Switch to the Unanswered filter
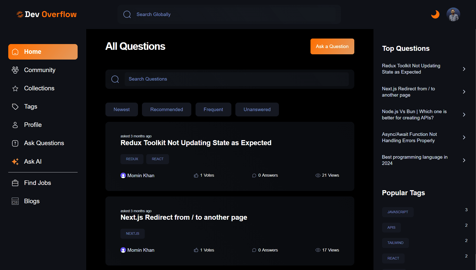The width and height of the screenshot is (476, 270). pos(257,109)
